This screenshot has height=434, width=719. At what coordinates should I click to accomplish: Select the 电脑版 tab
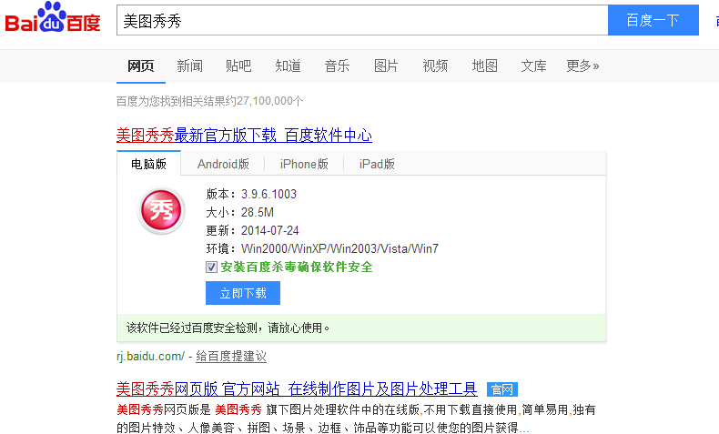(149, 164)
